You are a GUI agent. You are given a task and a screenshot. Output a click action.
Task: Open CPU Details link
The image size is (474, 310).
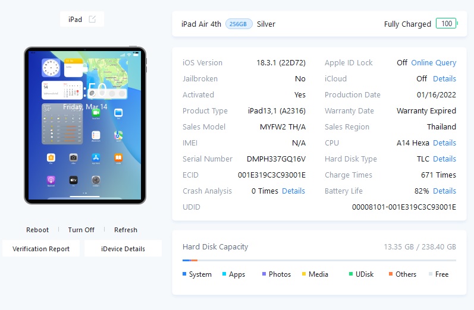(444, 143)
